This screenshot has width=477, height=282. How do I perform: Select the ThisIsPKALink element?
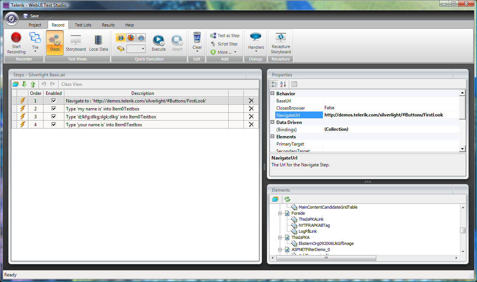click(311, 219)
